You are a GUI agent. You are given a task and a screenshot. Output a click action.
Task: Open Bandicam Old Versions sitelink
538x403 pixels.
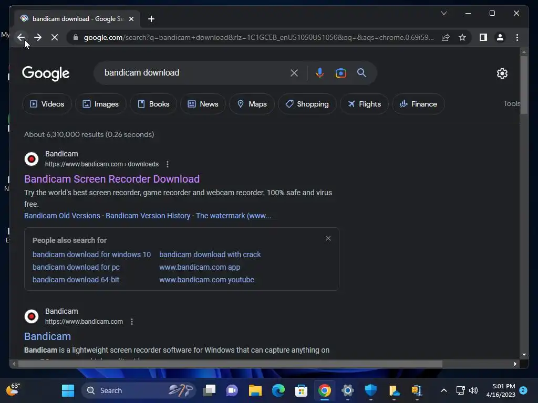point(62,216)
